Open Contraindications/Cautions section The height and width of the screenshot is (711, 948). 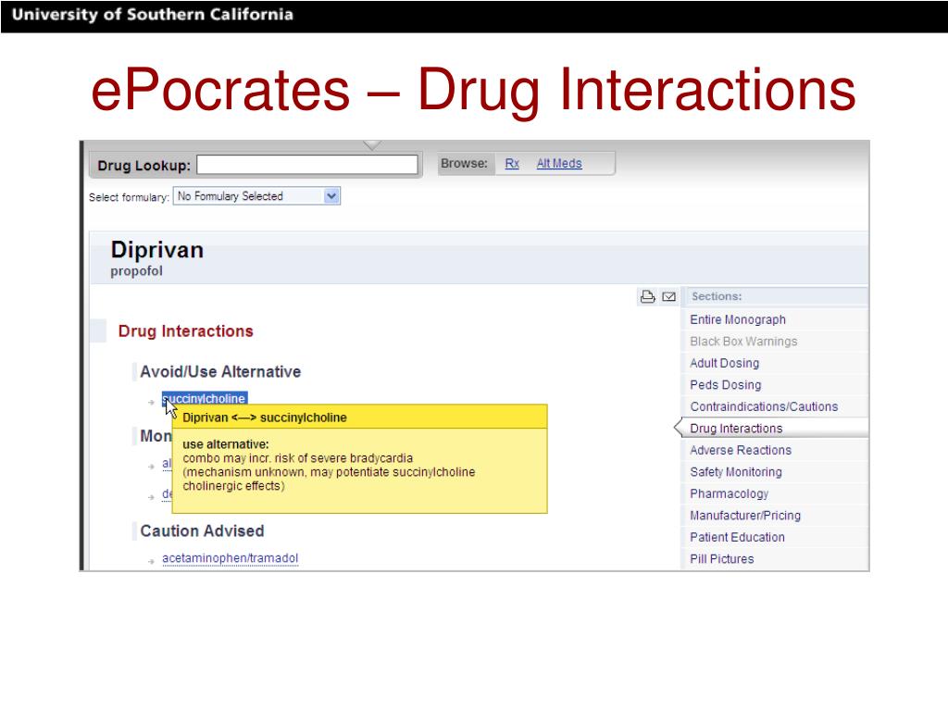pyautogui.click(x=764, y=406)
